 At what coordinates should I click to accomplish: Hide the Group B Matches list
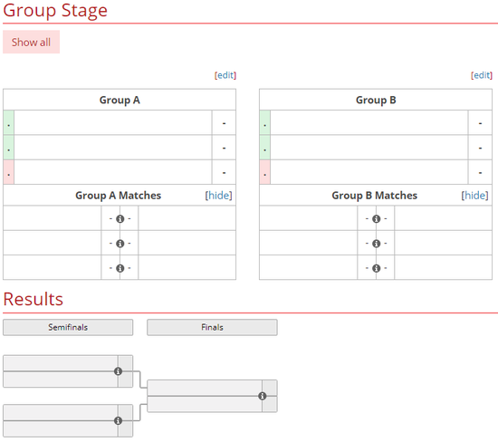[474, 195]
